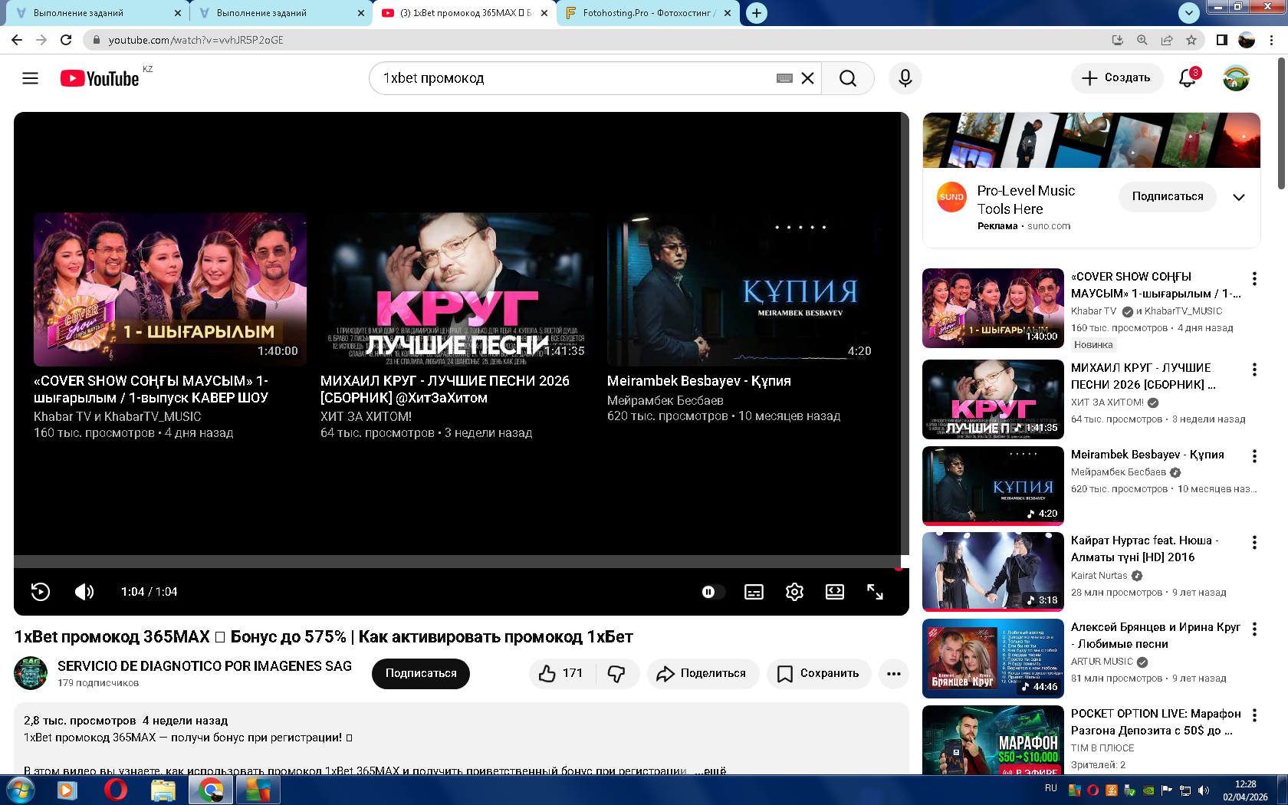Open options for МИХАИЛ КРУГ sidebar video

click(x=1254, y=370)
